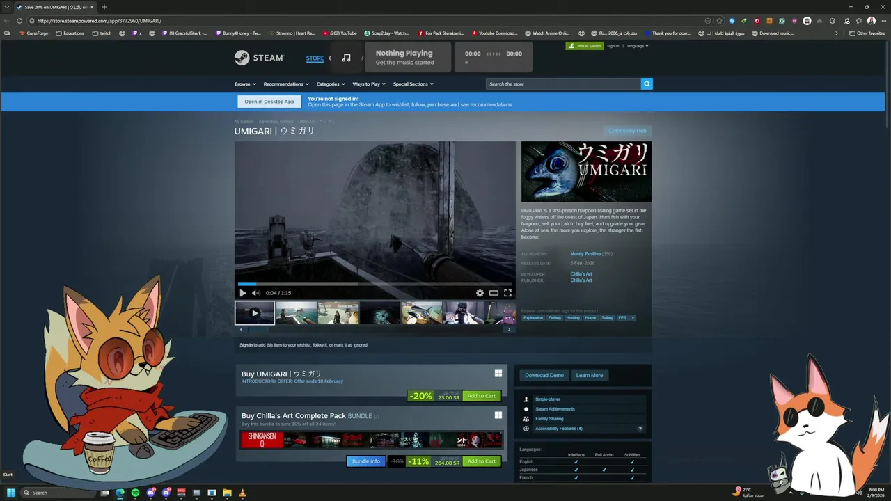891x501 pixels.
Task: Expand the Special Sections dropdown
Action: (413, 84)
